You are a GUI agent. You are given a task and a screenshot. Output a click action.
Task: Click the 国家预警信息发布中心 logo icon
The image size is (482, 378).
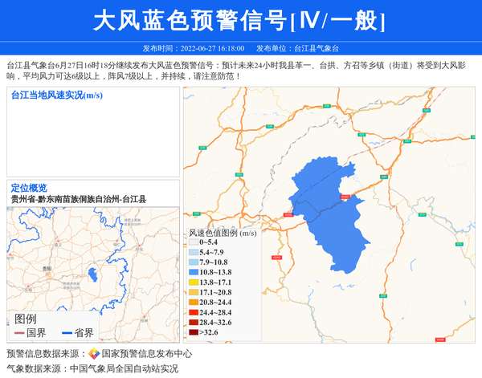pos(94,353)
